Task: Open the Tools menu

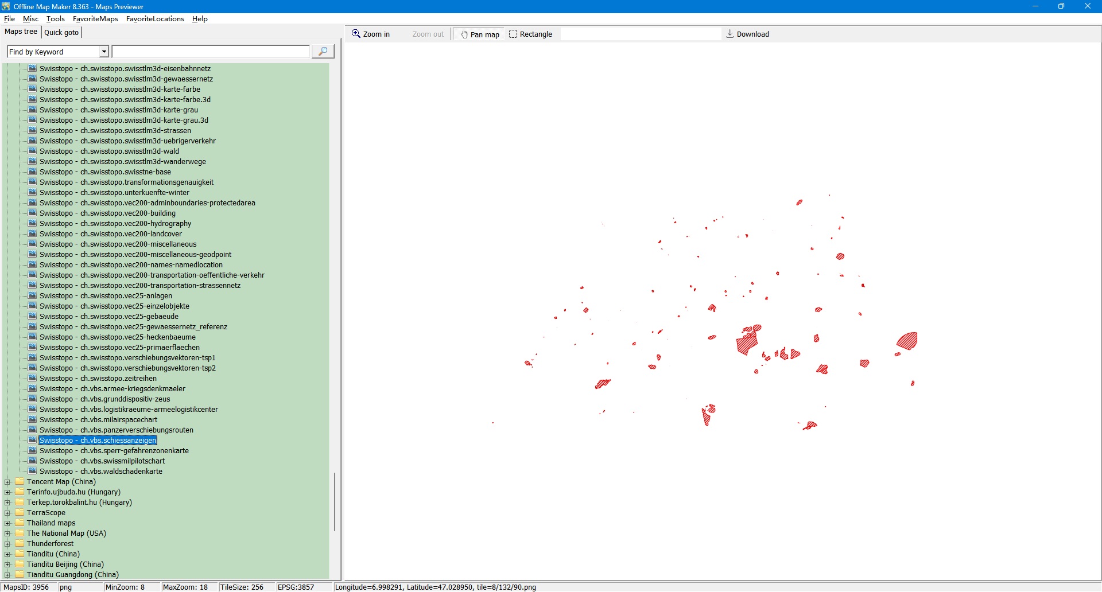Action: point(56,19)
